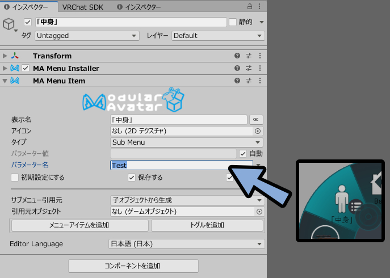Disable the MA Menu Installer component checkbox
Screen dimensions: 390x278
[x=26, y=68]
